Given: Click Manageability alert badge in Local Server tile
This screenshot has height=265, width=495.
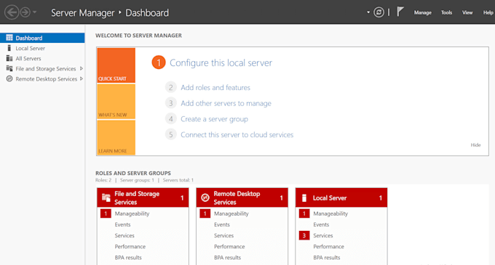Looking at the screenshot, I should pyautogui.click(x=304, y=213).
